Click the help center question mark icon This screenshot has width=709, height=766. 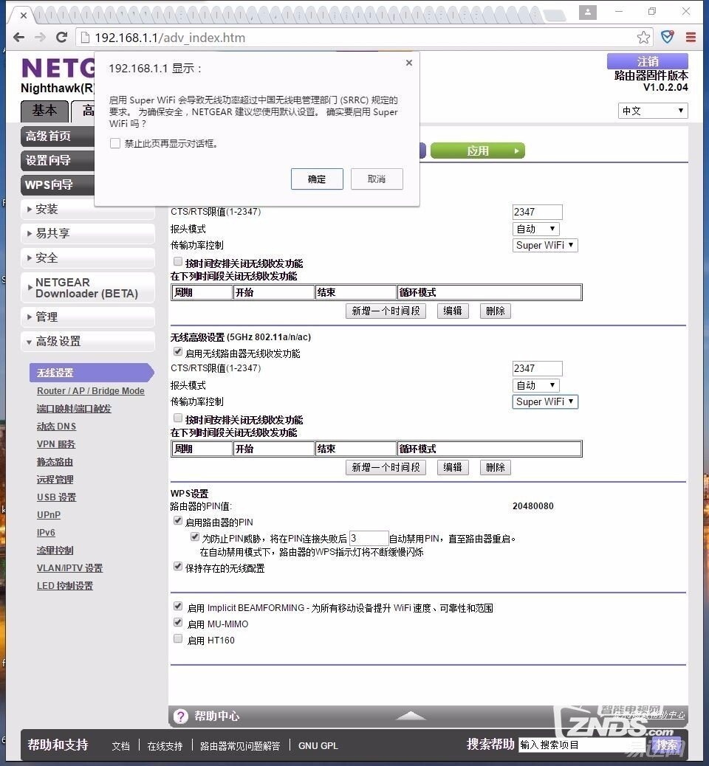181,717
